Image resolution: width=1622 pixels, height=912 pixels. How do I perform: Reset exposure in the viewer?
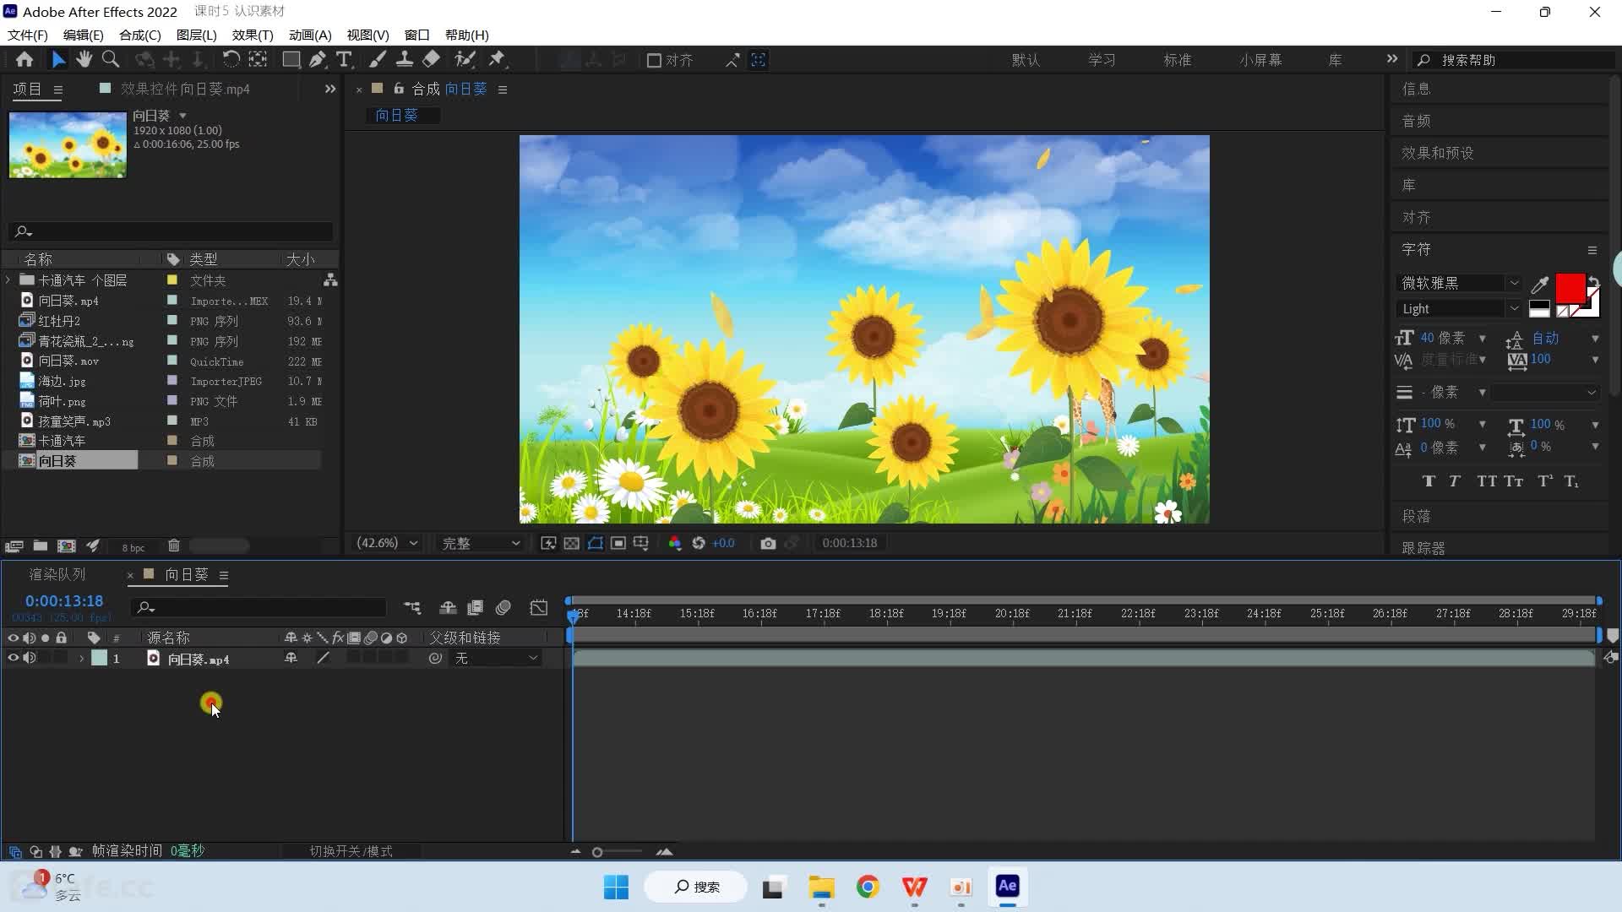[699, 543]
